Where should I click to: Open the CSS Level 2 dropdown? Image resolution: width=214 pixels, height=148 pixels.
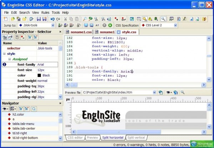coord(175,26)
